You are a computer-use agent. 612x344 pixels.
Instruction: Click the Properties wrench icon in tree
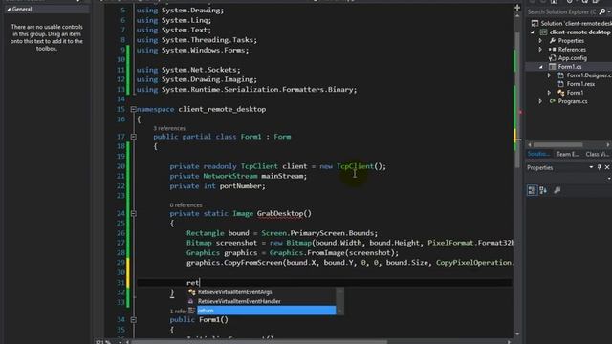point(553,41)
